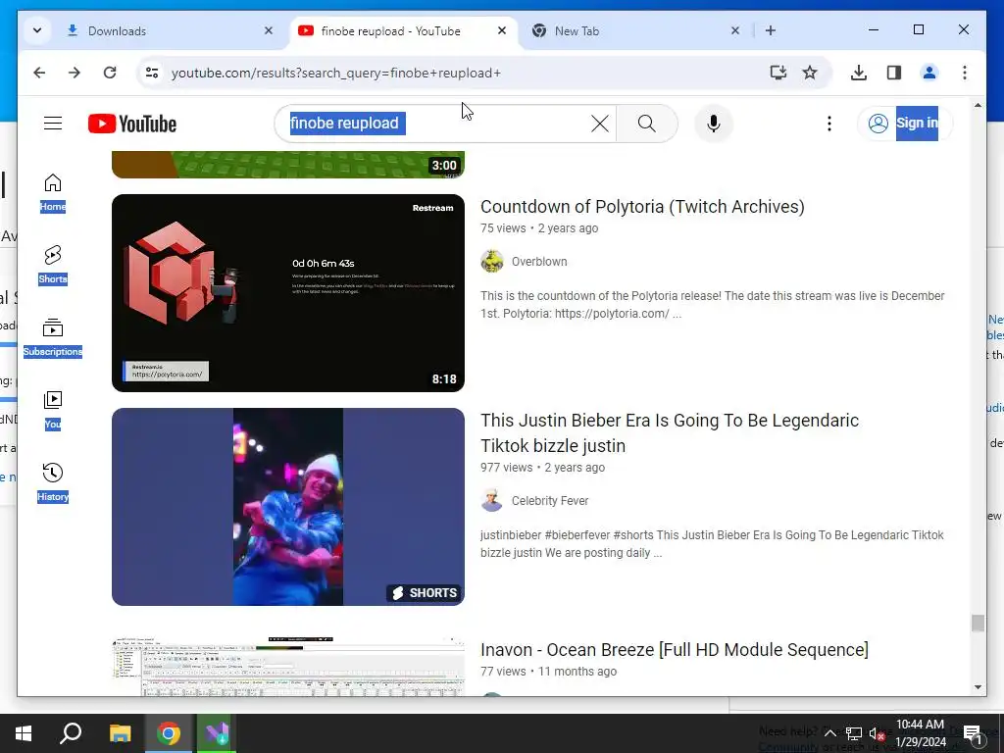This screenshot has height=753, width=1004.
Task: Open YouTube settings three-dot menu
Action: [829, 124]
